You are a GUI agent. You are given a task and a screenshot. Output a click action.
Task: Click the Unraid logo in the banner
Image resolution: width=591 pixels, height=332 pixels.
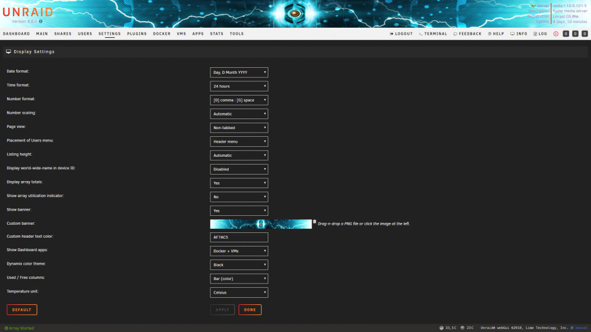28,12
